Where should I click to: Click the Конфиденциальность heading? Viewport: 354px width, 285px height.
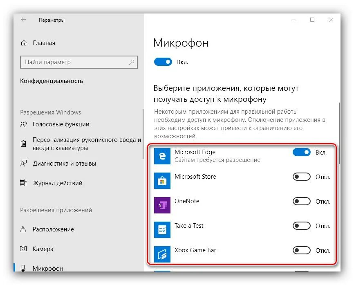(52, 81)
